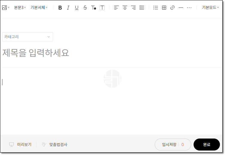225x155 pixels.
Task: Open the more options ellipsis menu
Action: click(x=189, y=7)
